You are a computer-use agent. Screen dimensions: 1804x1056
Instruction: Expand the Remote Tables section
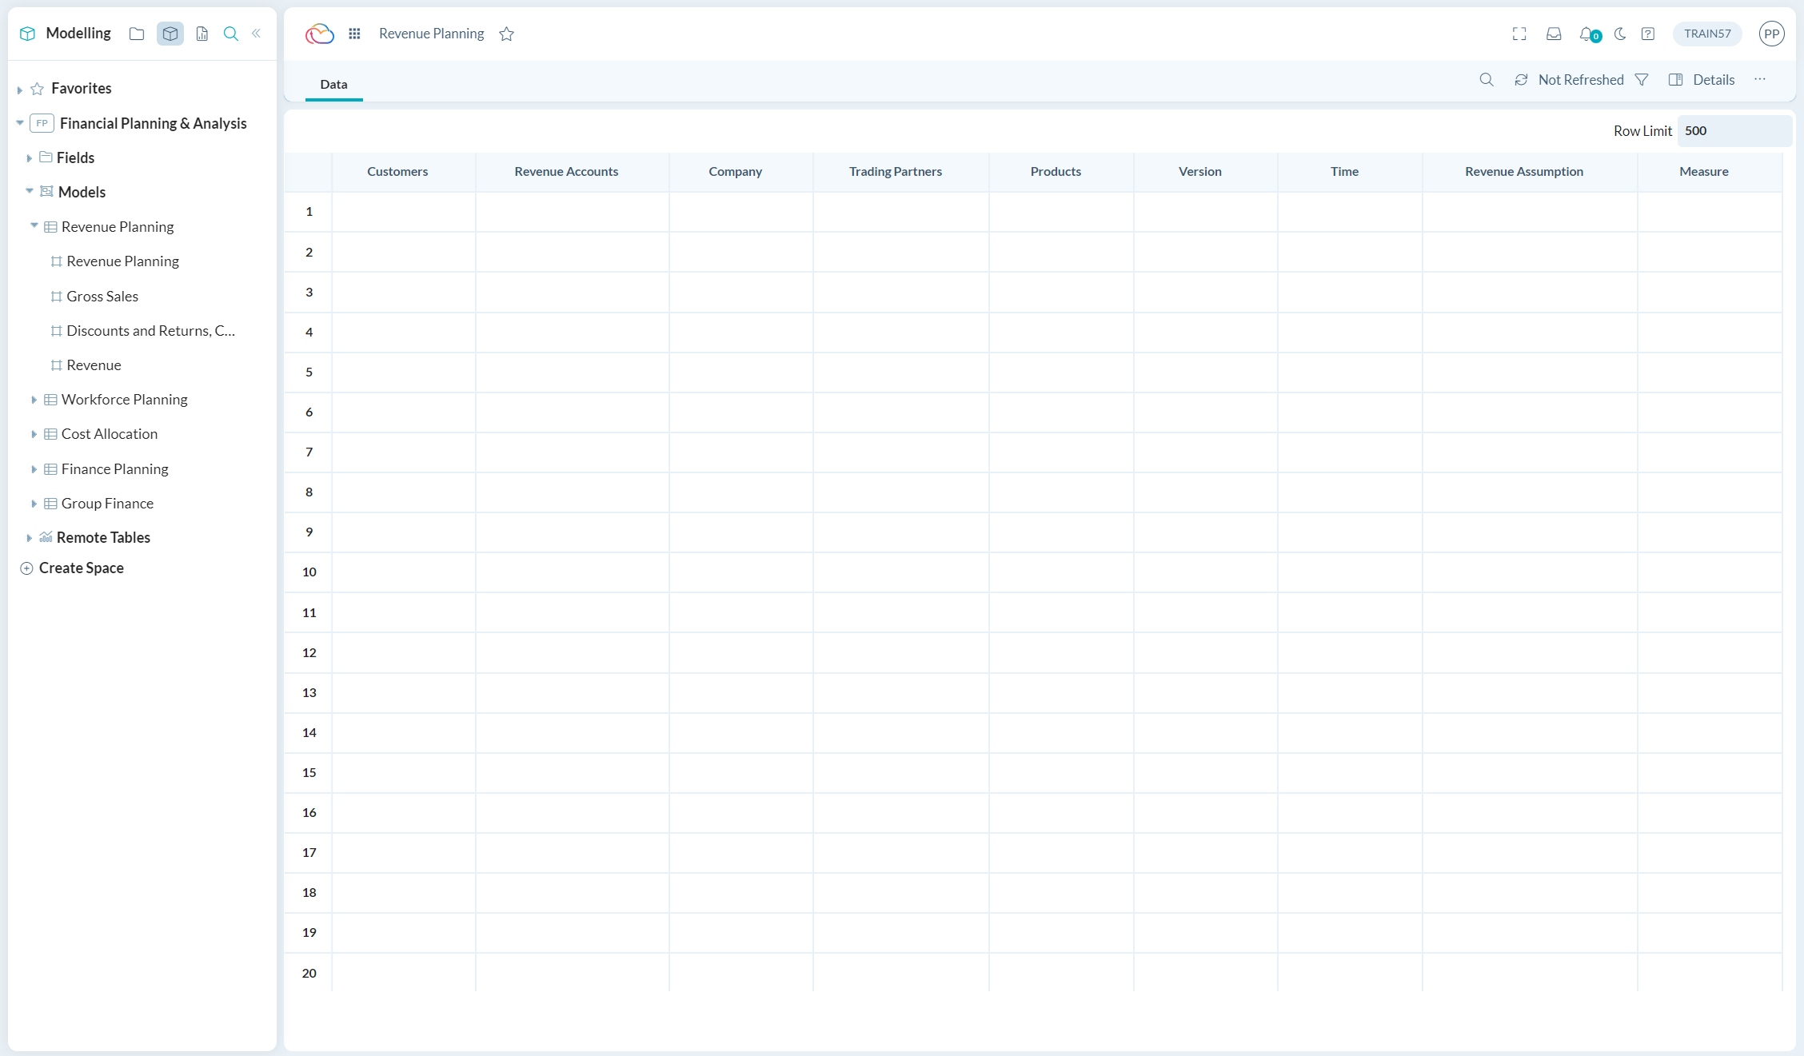pos(30,536)
